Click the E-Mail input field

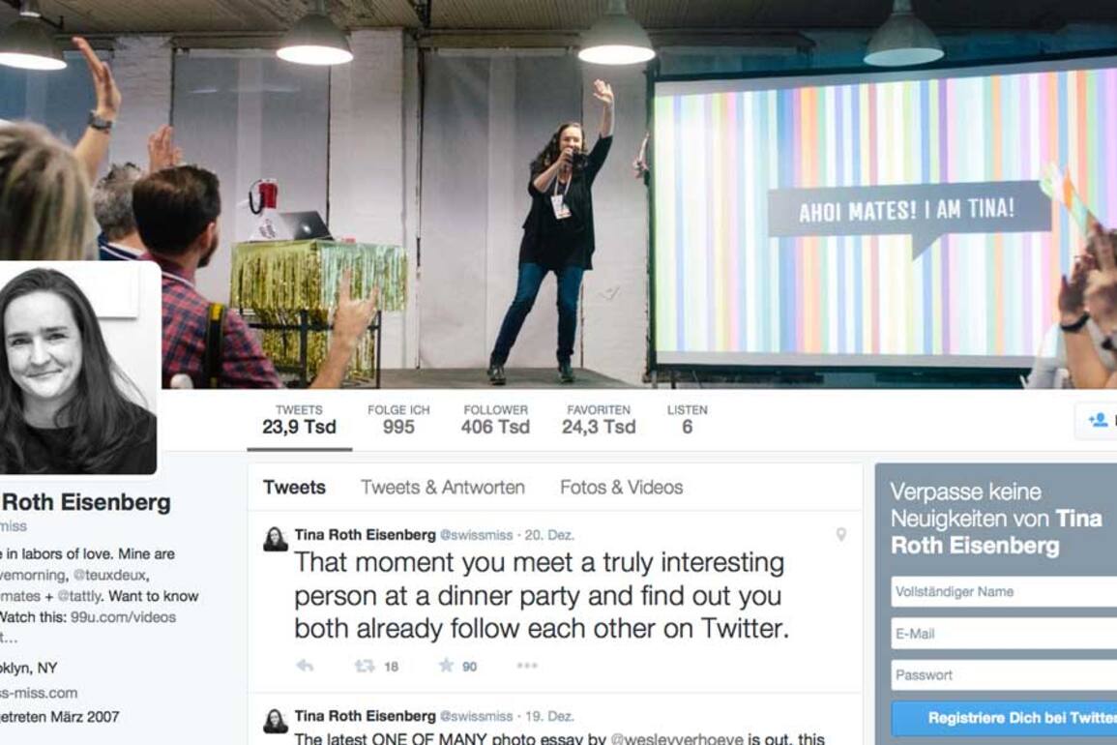[x=1004, y=633]
